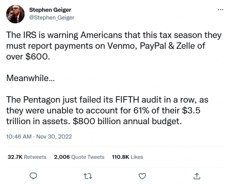Open Stephen Geiger's profile picture

(x=16, y=14)
